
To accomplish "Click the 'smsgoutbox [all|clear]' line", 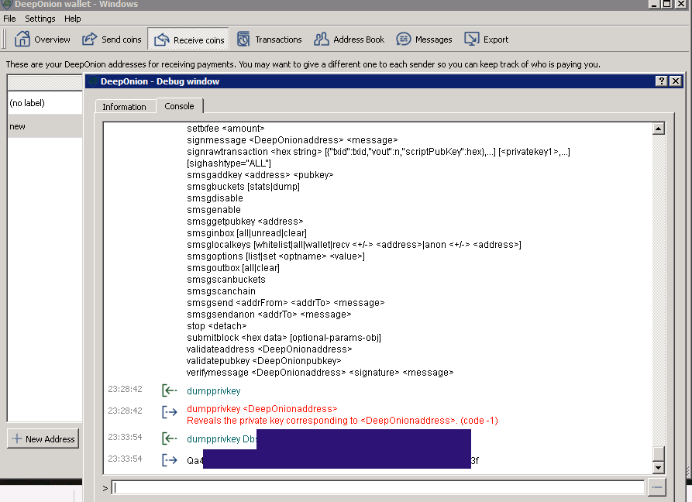I will pos(233,268).
